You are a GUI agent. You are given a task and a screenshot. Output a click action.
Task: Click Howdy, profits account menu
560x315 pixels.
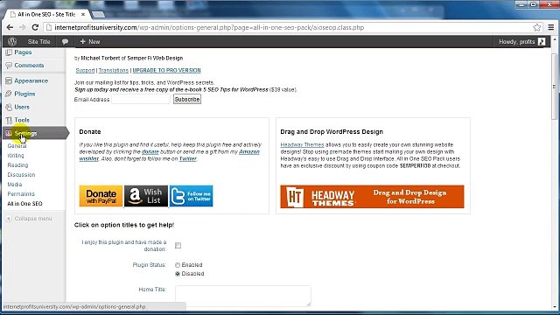pos(521,42)
